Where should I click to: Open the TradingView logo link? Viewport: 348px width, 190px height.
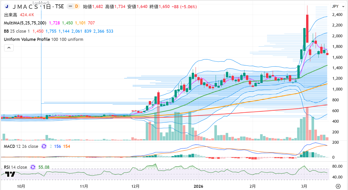pyautogui.click(x=10, y=174)
